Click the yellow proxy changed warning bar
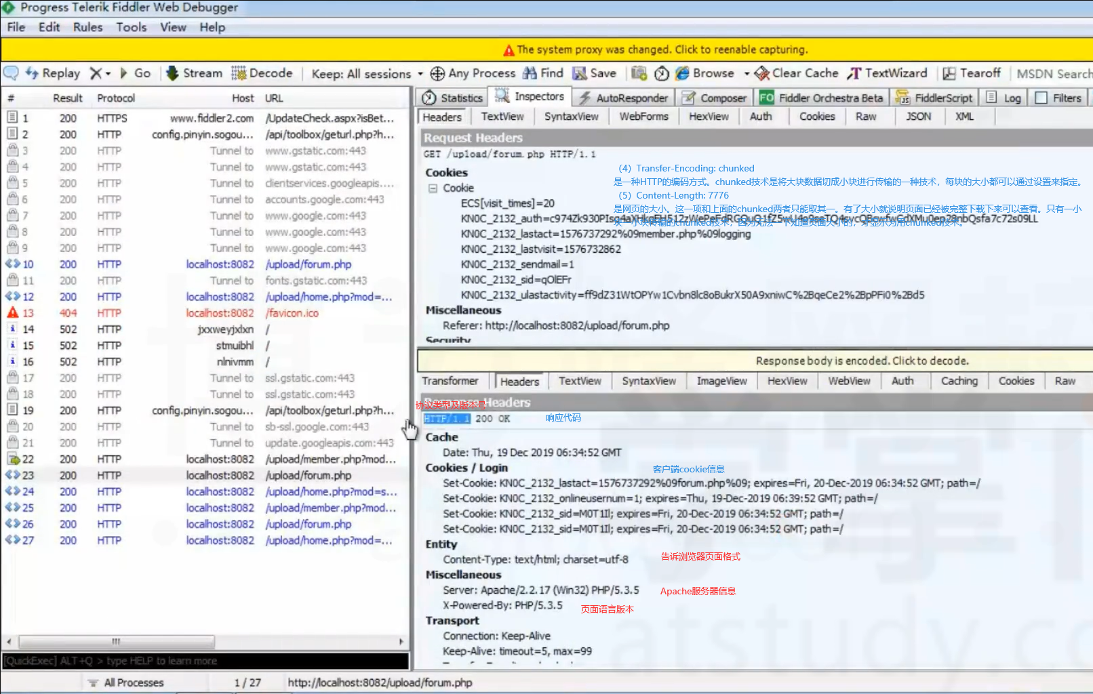Screen dimensions: 1093x694 coord(546,49)
